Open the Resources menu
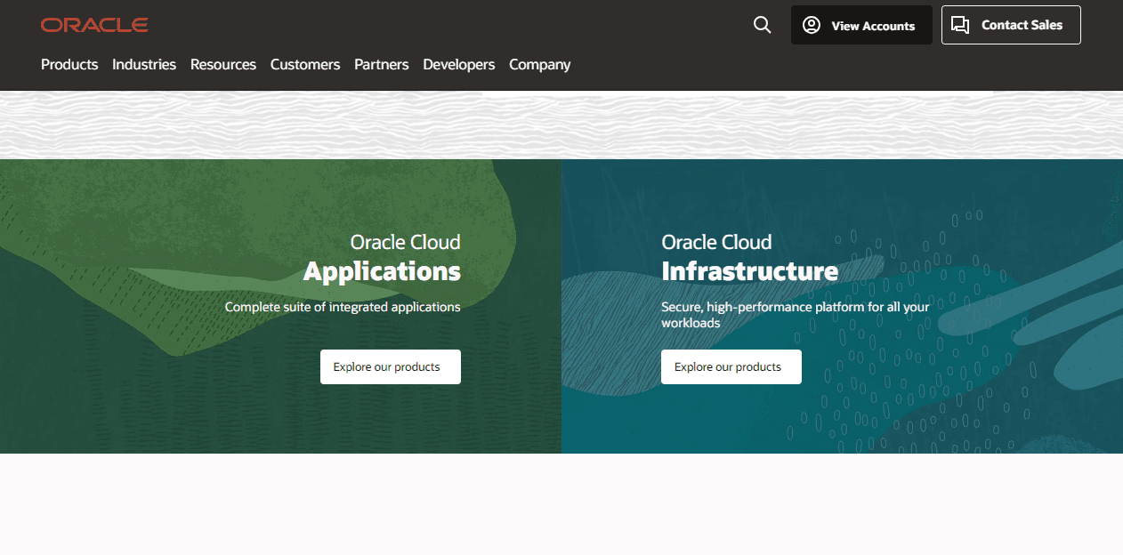The height and width of the screenshot is (555, 1123). (x=223, y=64)
